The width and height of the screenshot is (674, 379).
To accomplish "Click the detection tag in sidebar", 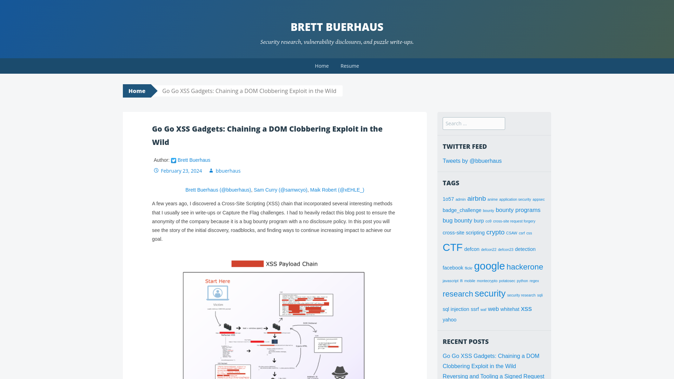I will [x=526, y=249].
